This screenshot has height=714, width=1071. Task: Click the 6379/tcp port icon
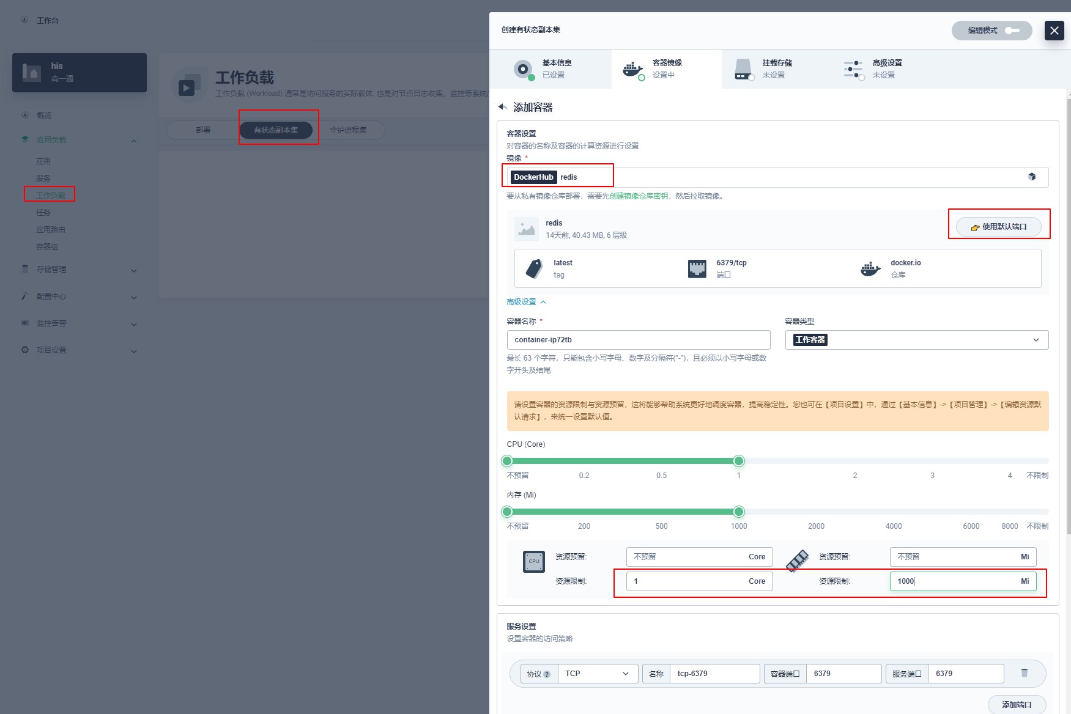pos(697,269)
